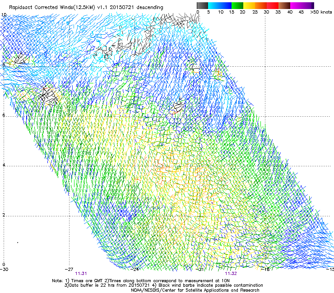Click the '0' latitude axis label
The height and width of the screenshot is (293, 334).
pos(4,265)
